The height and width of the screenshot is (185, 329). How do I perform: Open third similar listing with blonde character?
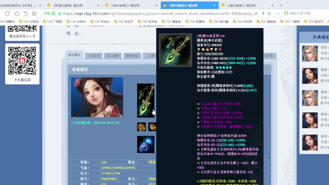click(x=310, y=98)
